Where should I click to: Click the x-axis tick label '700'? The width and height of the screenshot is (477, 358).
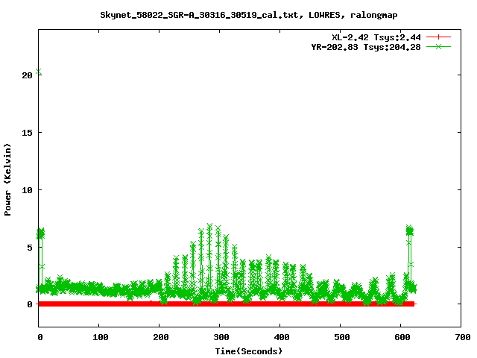[463, 337]
